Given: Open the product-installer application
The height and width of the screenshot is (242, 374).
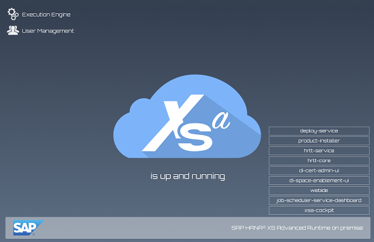Looking at the screenshot, I should tap(319, 141).
